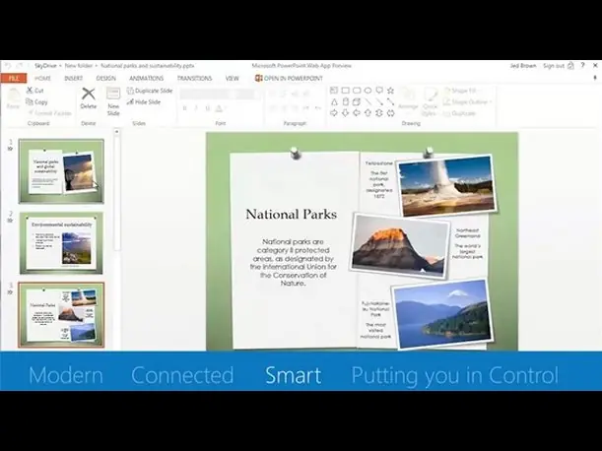Toggle Underline formatting in Font group
The image size is (602, 451).
point(207,108)
